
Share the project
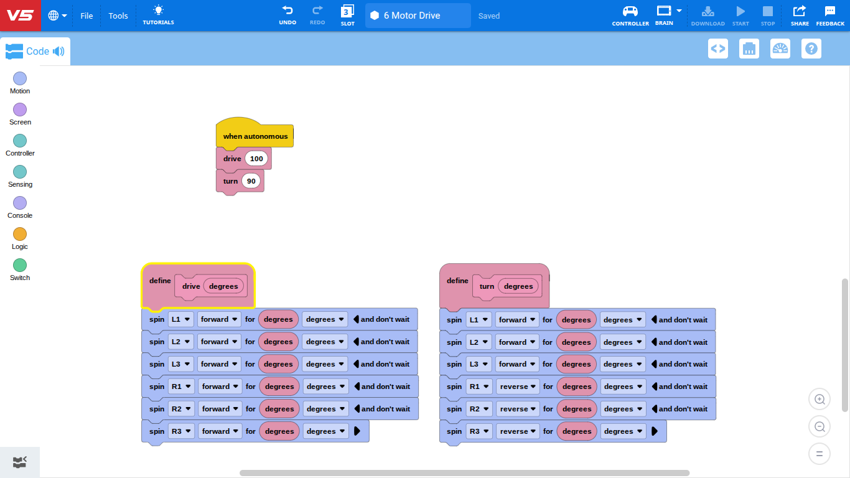pyautogui.click(x=800, y=15)
